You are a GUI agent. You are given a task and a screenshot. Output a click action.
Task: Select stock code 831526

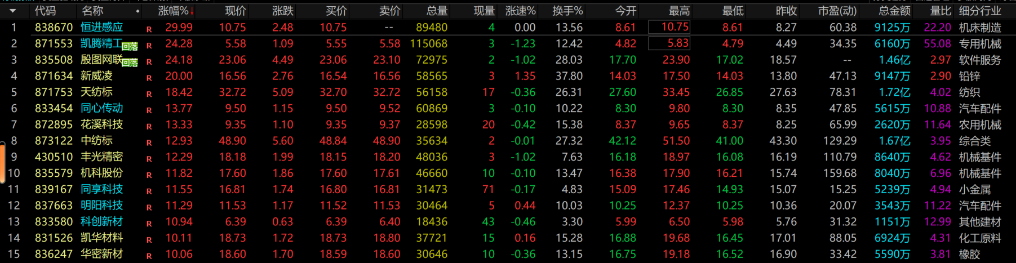(54, 238)
